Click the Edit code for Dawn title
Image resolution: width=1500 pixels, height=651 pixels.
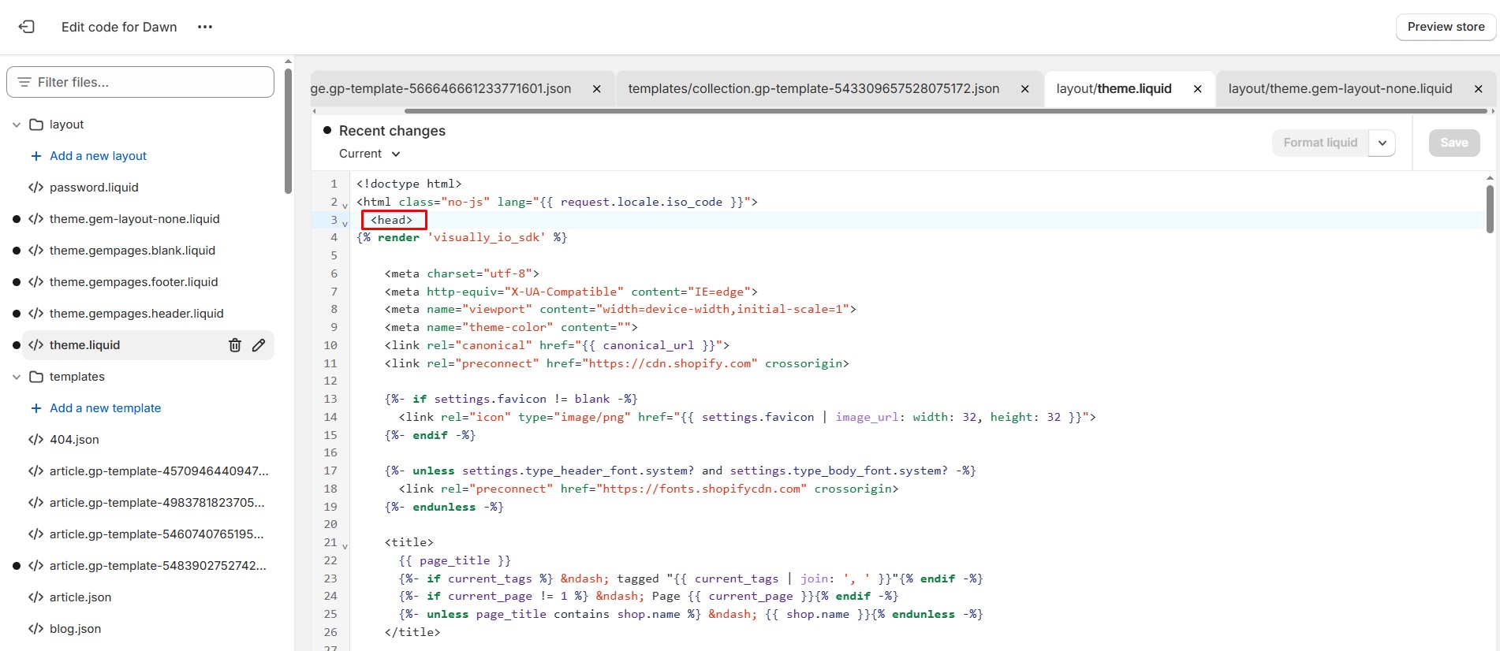pyautogui.click(x=119, y=27)
